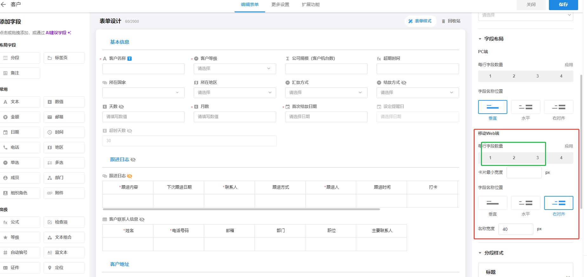Toggle eye icon on 客户联系人信息

[142, 219]
